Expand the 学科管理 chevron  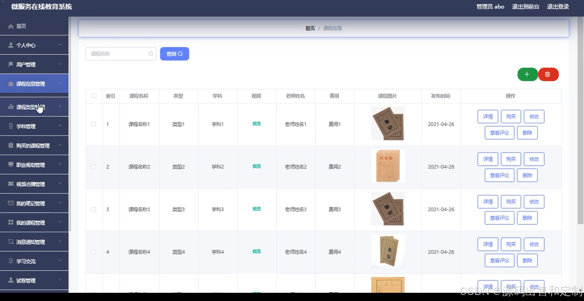pos(60,126)
